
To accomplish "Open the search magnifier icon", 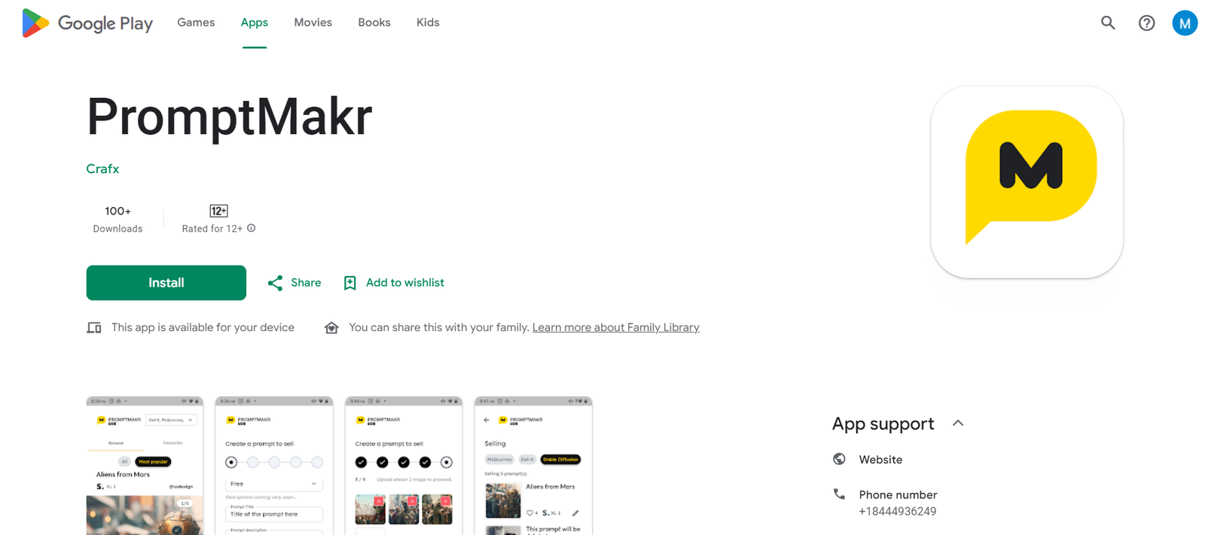I will pyautogui.click(x=1108, y=23).
